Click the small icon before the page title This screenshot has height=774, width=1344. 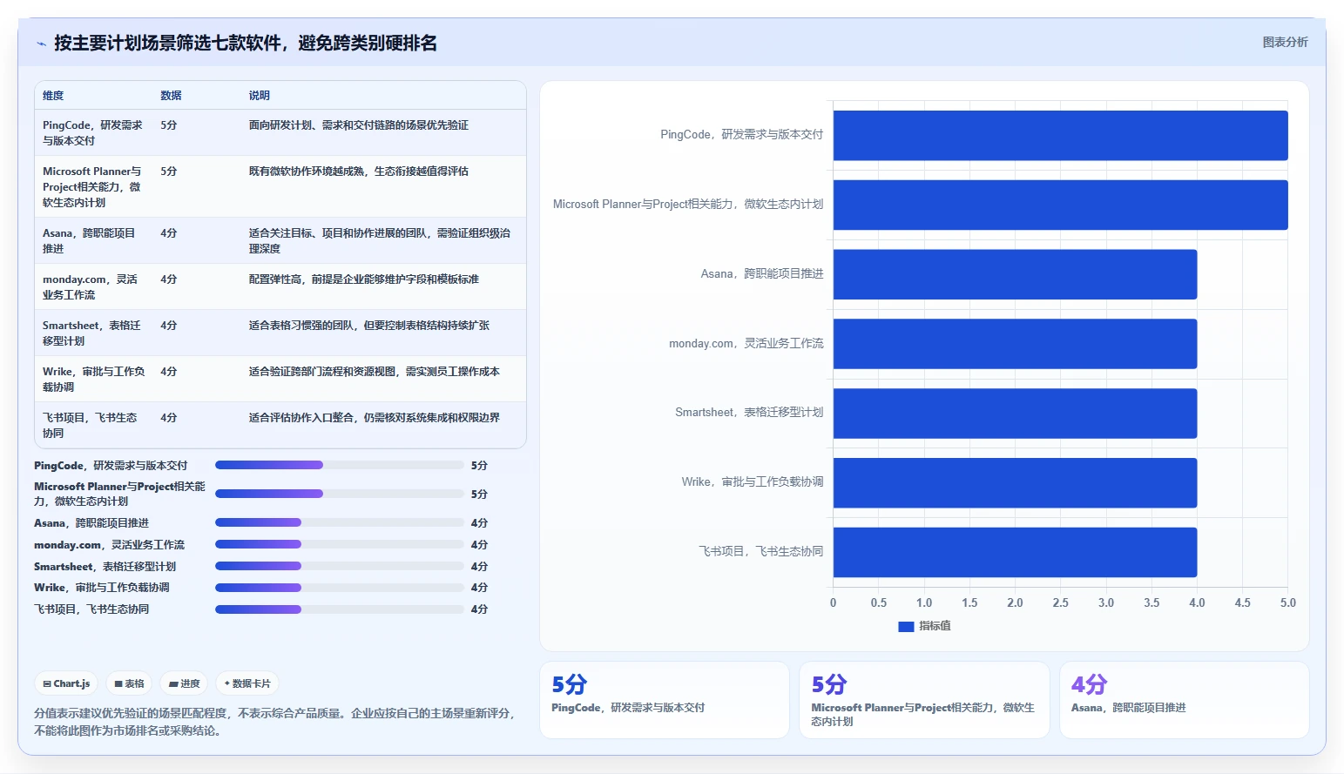click(x=41, y=44)
